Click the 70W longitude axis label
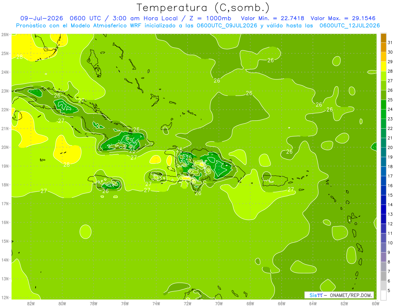Screen dimensions: 399x308 point(219,303)
